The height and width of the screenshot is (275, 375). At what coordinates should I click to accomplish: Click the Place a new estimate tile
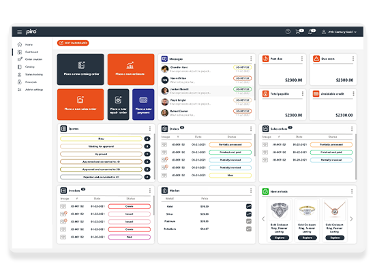point(131,69)
